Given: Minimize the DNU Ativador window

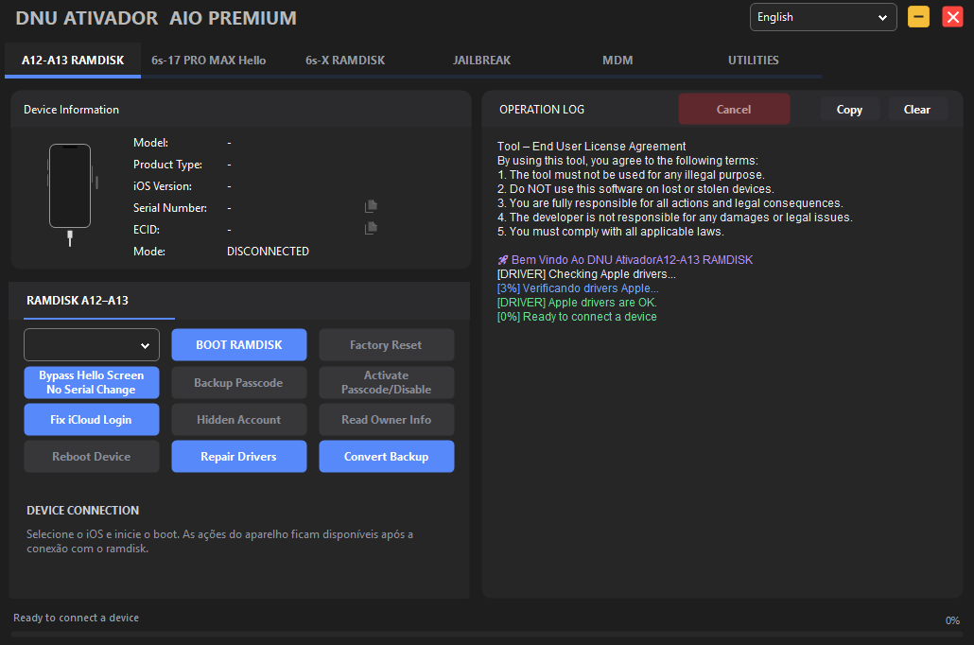Looking at the screenshot, I should coord(918,17).
